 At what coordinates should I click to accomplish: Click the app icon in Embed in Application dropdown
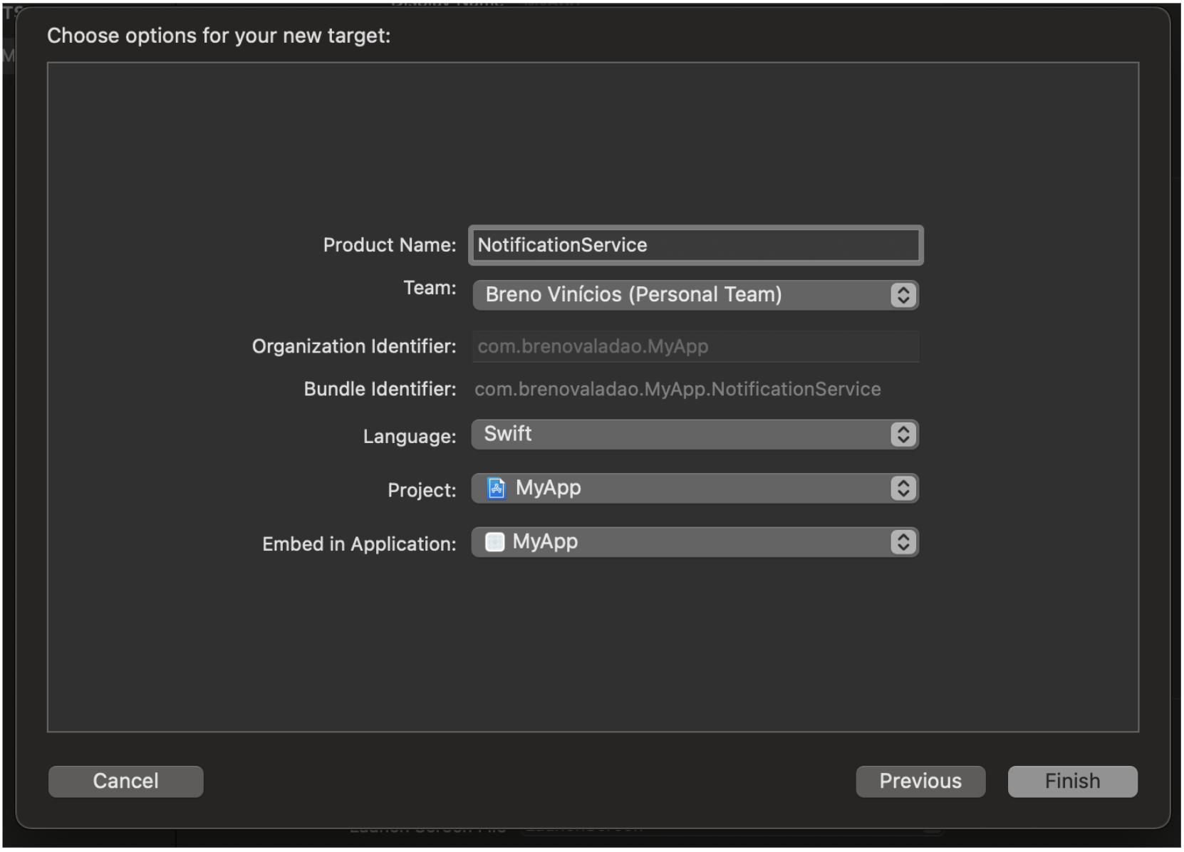click(x=494, y=542)
